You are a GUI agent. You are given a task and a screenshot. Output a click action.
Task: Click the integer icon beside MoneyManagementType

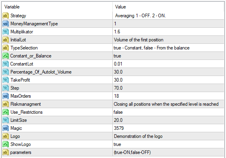pyautogui.click(x=6, y=24)
